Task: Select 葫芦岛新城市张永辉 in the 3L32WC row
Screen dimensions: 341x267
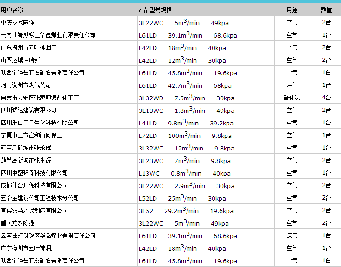Action: pyautogui.click(x=26, y=148)
